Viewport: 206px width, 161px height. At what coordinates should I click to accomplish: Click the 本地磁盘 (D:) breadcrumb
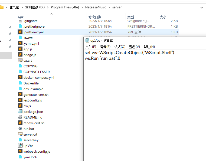click(x=35, y=7)
